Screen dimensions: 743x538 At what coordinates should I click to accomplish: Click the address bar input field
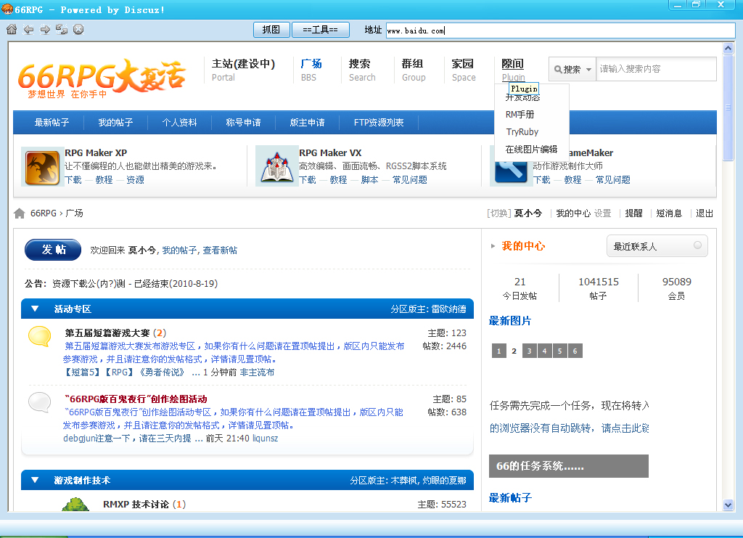point(561,30)
